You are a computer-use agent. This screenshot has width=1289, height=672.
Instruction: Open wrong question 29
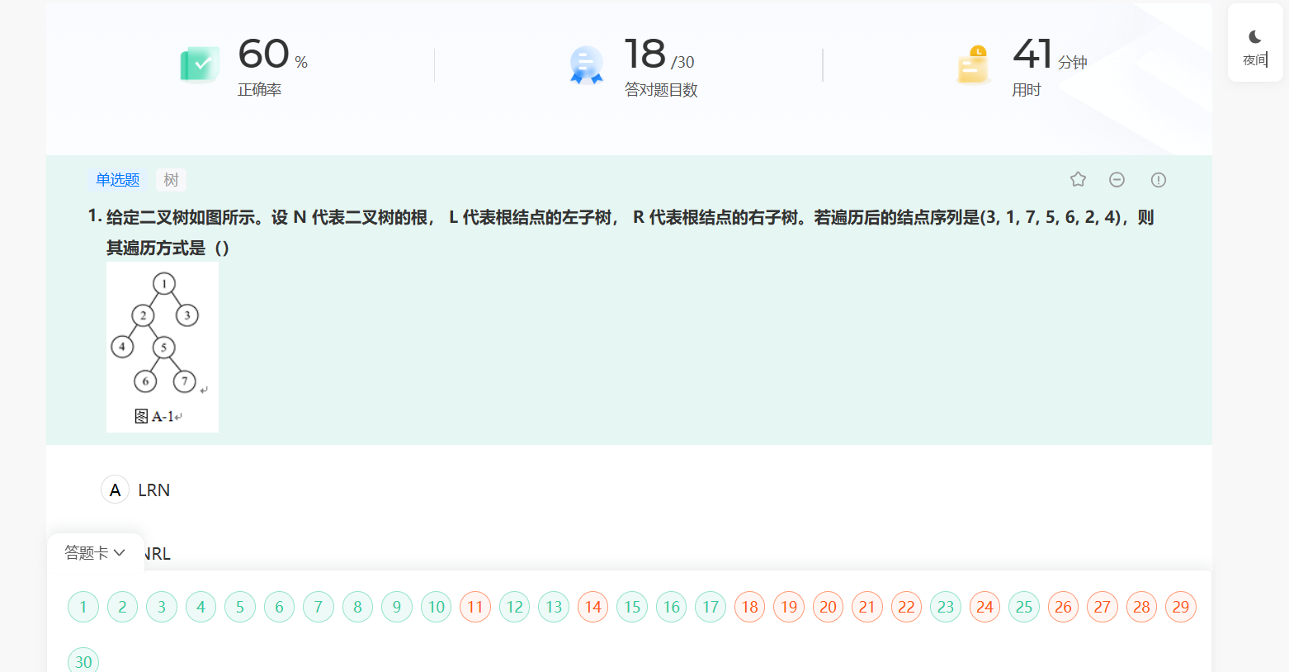[1181, 607]
